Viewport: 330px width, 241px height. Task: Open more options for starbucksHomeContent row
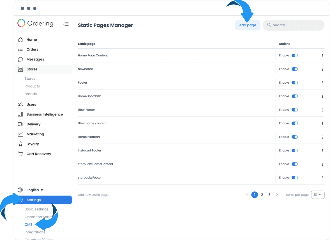[x=322, y=164]
